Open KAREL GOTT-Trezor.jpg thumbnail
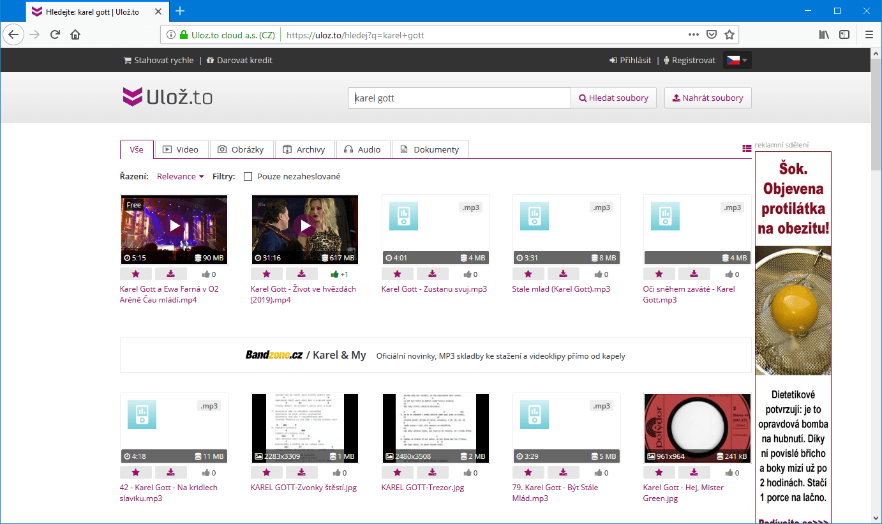The height and width of the screenshot is (524, 882). 436,428
